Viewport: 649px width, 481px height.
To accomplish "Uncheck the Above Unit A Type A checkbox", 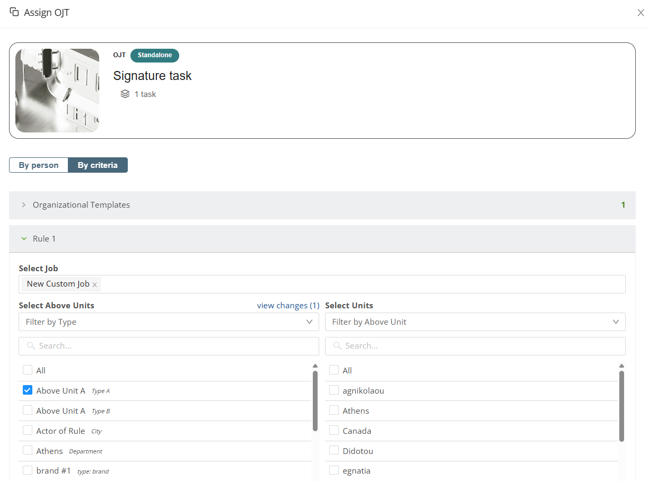I will 28,390.
